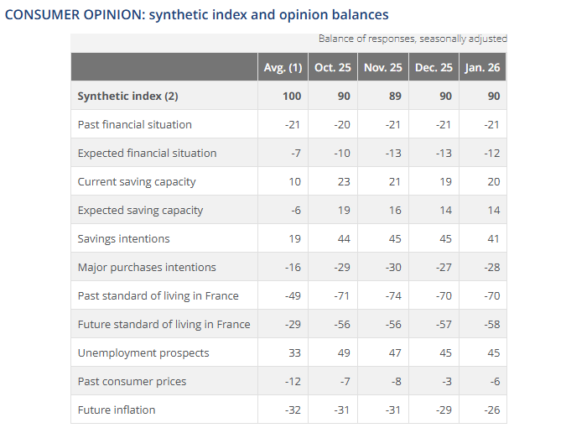Click the Dec. 25 column header
The width and height of the screenshot is (566, 428).
pos(433,67)
